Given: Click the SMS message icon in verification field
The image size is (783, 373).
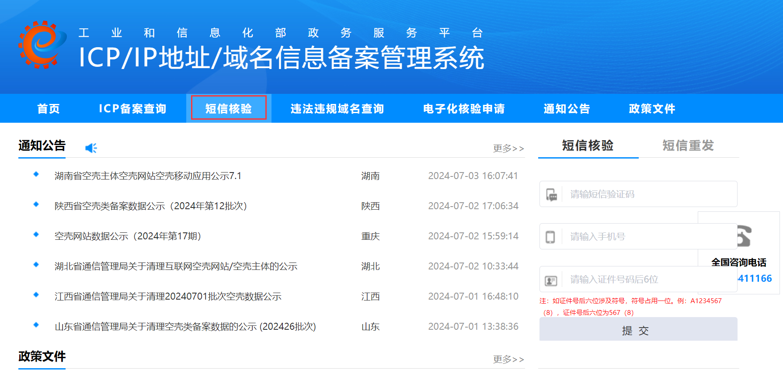Looking at the screenshot, I should click(x=552, y=194).
